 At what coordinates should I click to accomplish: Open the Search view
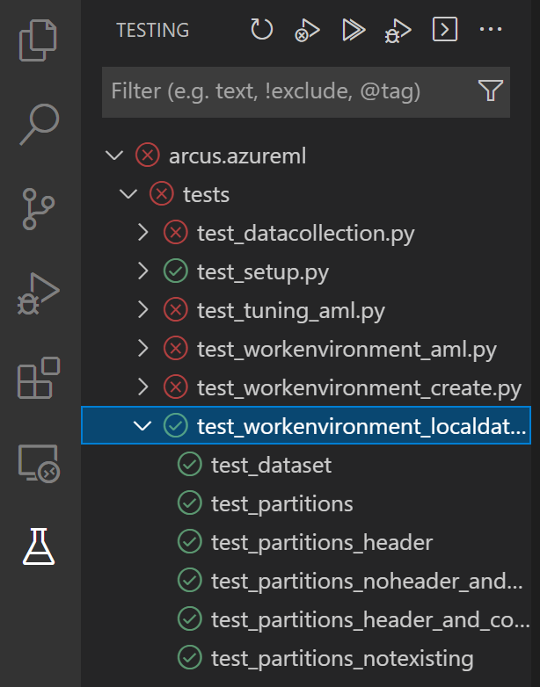pos(40,124)
